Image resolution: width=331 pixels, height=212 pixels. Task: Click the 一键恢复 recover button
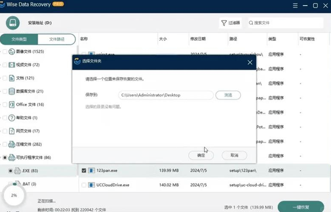coord(301,207)
